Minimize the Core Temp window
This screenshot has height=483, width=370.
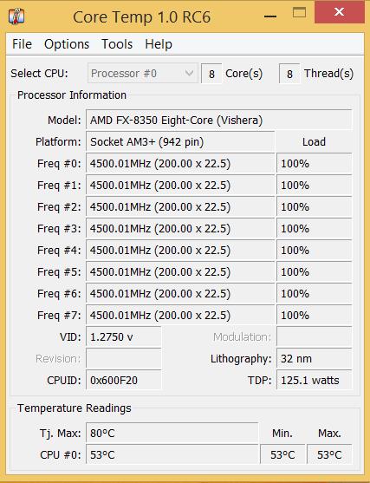click(x=270, y=16)
